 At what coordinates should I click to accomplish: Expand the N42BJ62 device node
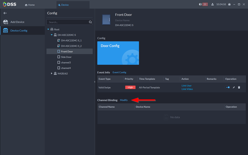click(52, 74)
